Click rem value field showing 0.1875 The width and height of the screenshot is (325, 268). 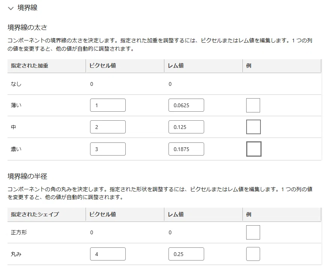click(x=186, y=149)
